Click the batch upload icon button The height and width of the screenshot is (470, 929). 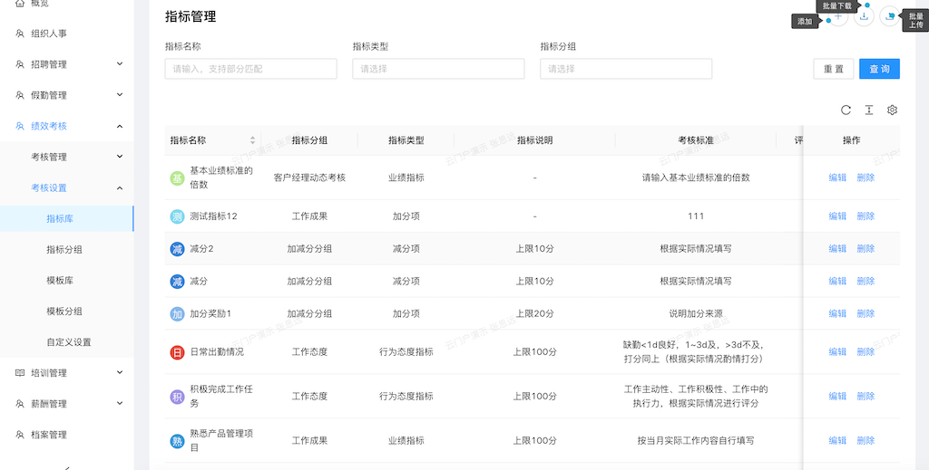pyautogui.click(x=889, y=16)
